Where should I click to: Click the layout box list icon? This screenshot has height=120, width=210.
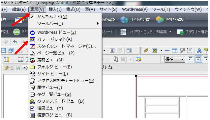pyautogui.click(x=190, y=50)
